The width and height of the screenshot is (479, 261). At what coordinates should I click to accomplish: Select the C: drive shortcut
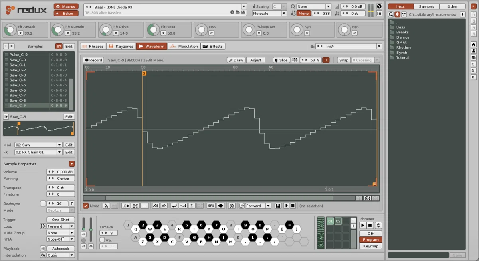click(473, 64)
